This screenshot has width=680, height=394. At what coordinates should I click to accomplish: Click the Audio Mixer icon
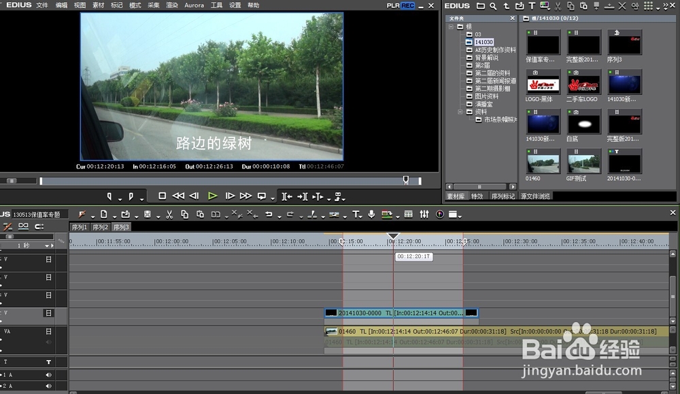tap(424, 214)
